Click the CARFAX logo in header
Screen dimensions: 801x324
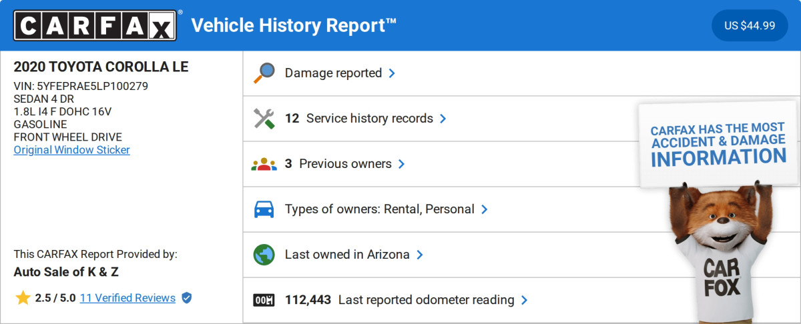coord(95,25)
